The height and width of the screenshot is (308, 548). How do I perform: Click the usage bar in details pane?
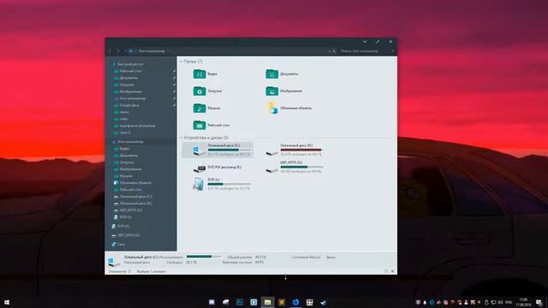pyautogui.click(x=204, y=257)
